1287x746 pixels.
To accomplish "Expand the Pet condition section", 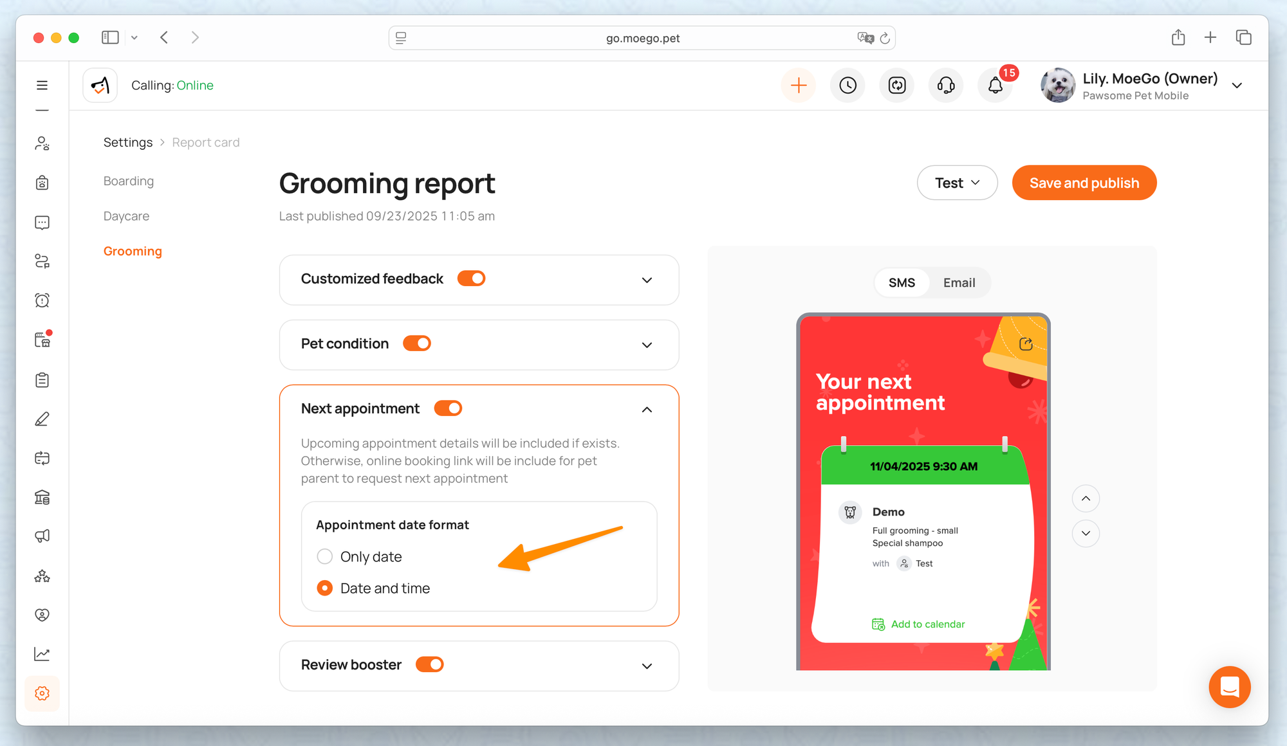I will point(647,345).
